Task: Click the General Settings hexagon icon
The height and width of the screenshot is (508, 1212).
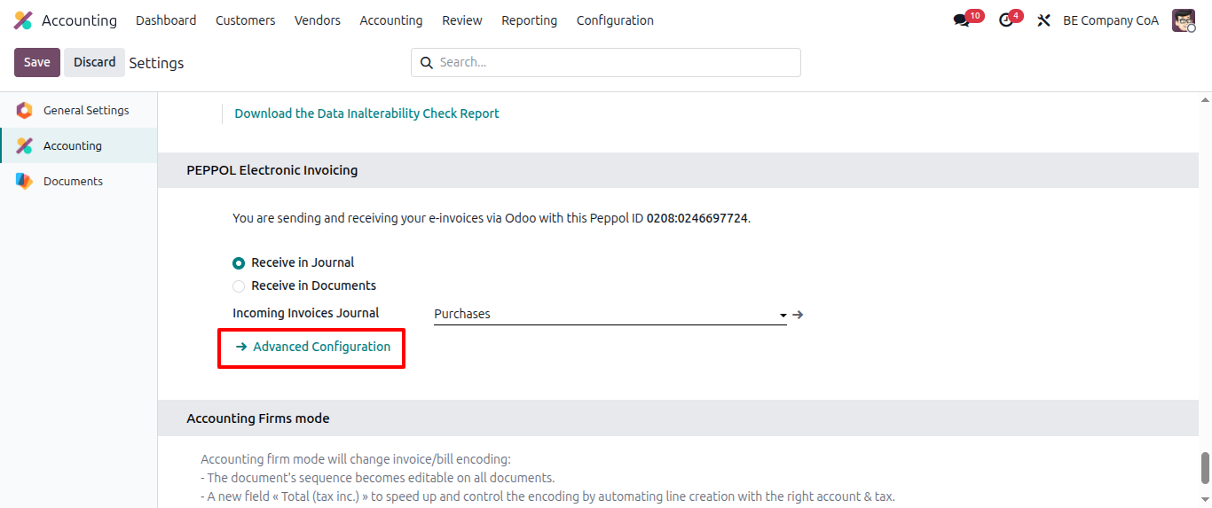Action: (x=24, y=111)
